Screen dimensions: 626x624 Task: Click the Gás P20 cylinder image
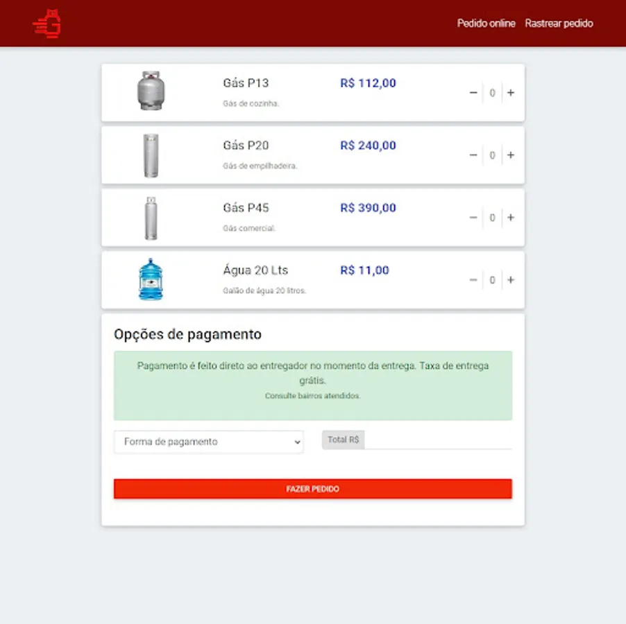[151, 155]
